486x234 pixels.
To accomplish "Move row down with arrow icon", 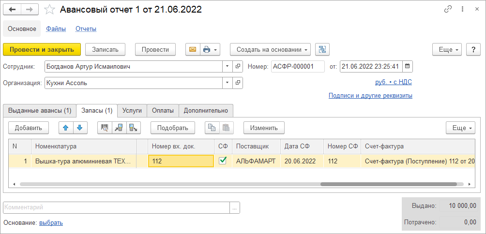I will 79,128.
